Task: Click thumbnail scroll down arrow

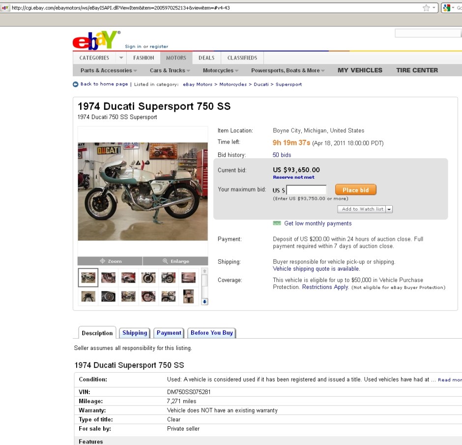Action: point(204,302)
